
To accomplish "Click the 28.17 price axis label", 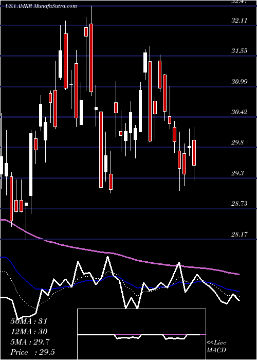I will pos(239,235).
